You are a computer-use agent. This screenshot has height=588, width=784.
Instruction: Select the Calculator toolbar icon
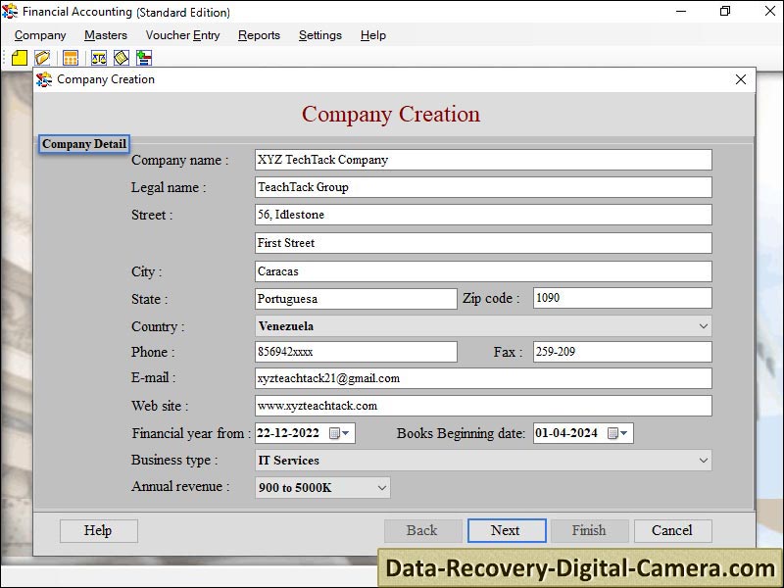point(71,58)
